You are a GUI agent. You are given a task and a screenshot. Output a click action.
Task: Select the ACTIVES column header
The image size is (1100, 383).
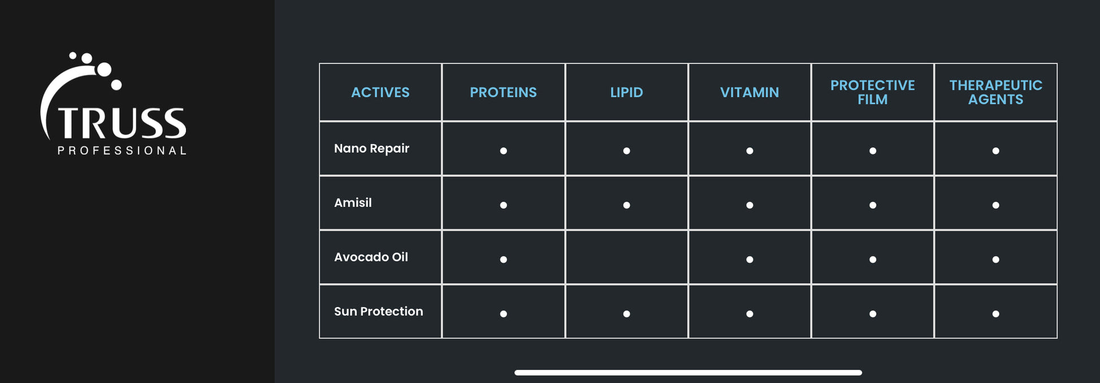[380, 92]
